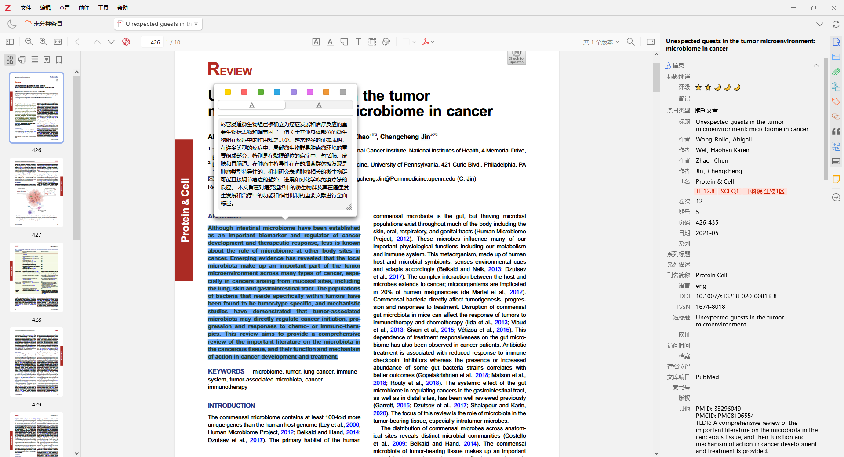
Task: Toggle the left thumbnails sidebar visibility
Action: 9,41
